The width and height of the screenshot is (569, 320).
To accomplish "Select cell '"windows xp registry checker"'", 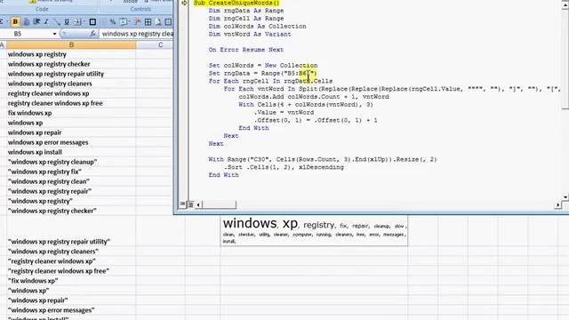I will (x=71, y=211).
